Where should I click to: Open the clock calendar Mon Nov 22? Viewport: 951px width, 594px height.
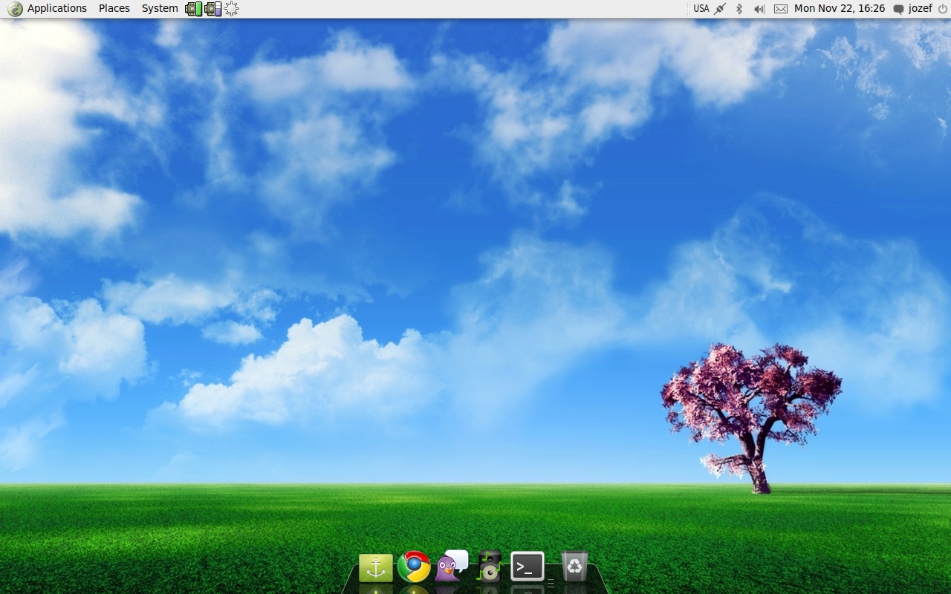tap(840, 8)
